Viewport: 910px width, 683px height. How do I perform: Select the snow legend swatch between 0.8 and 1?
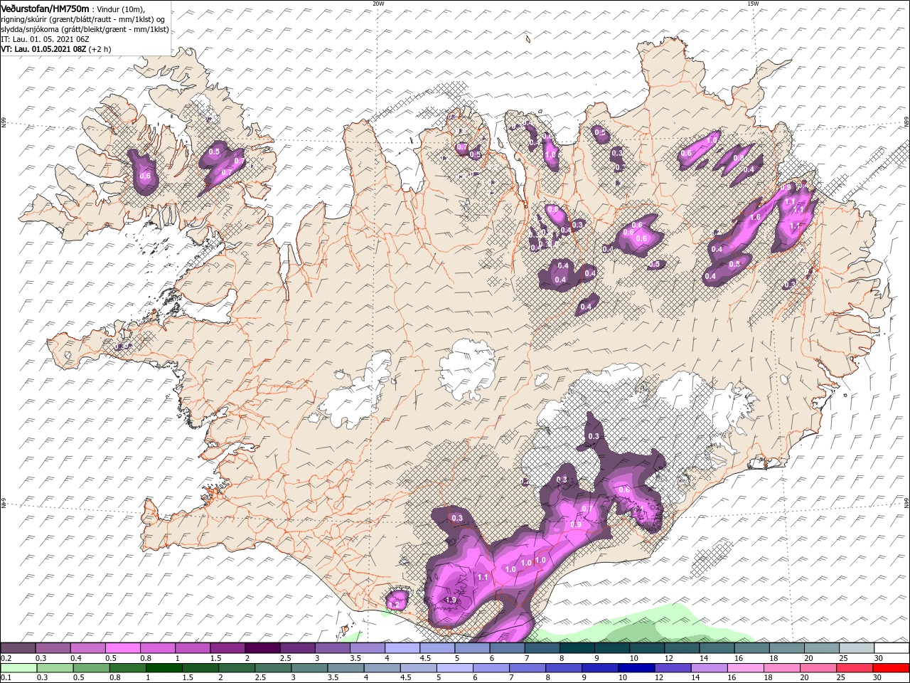tap(157, 647)
